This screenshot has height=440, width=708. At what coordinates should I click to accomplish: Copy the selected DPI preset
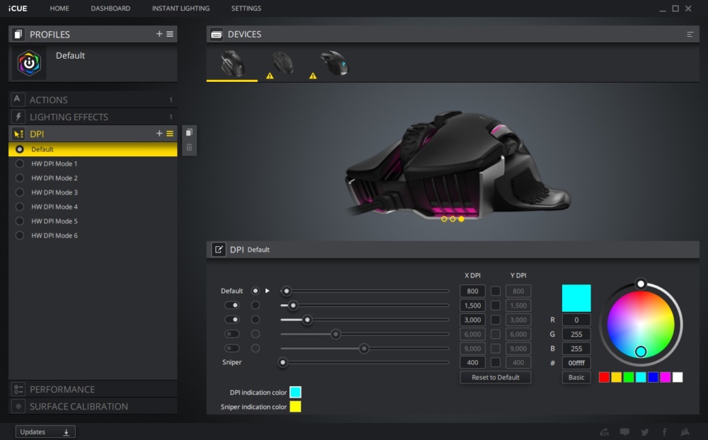click(x=189, y=132)
